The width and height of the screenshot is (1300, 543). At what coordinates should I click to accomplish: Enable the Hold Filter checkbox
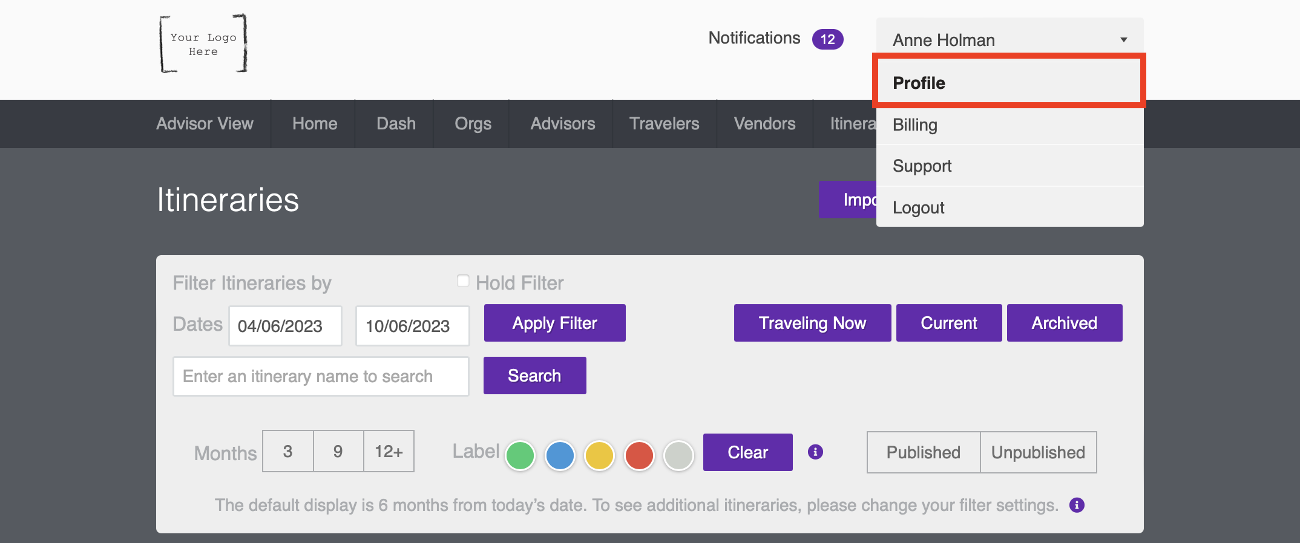[x=463, y=281]
